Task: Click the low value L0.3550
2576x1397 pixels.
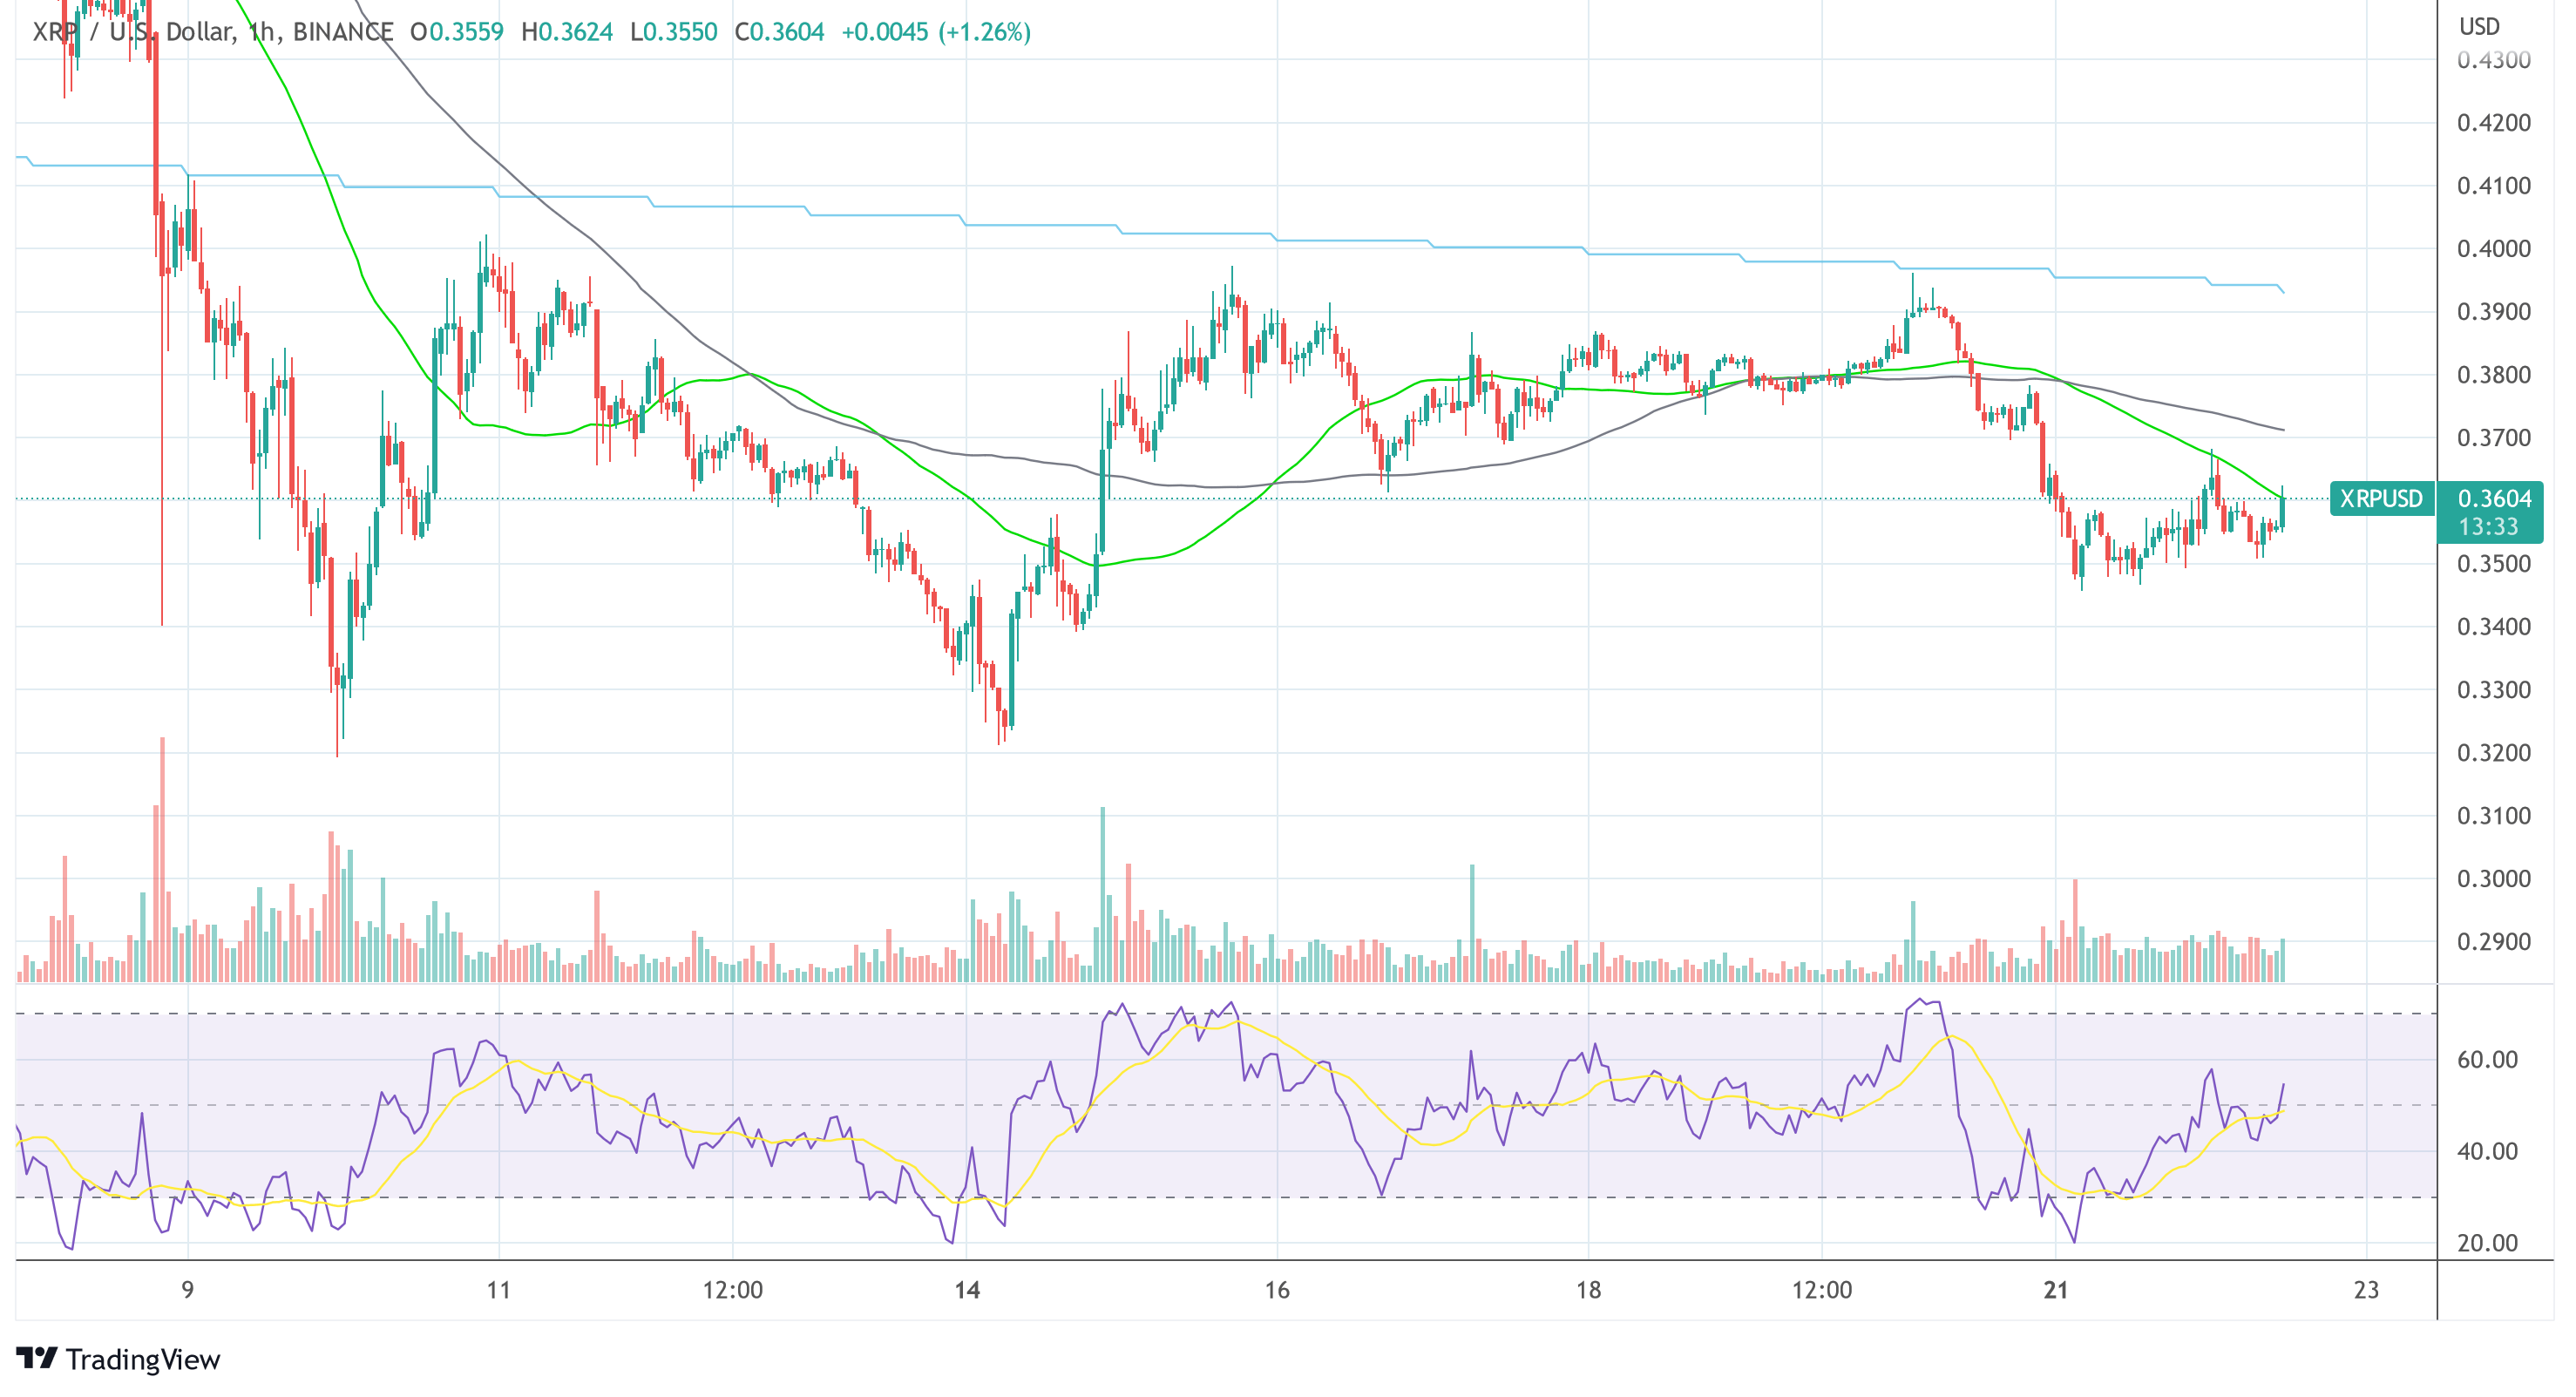Action: pos(674,32)
